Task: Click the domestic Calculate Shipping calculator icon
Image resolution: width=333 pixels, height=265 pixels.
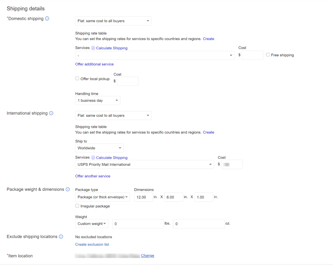Action: [93, 48]
